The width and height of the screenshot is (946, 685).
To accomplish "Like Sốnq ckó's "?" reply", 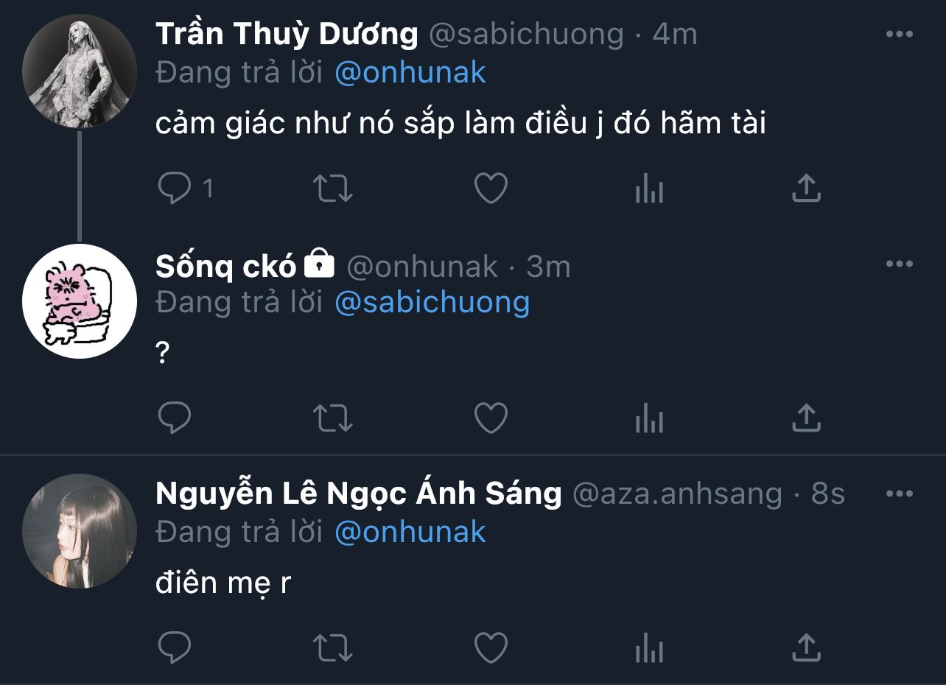I will tap(491, 419).
